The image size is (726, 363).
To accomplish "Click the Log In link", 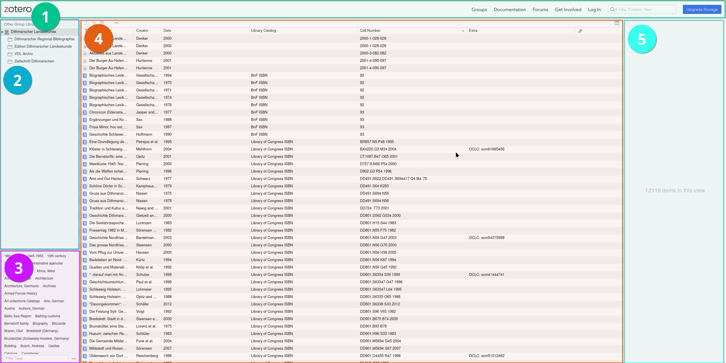I will 594,9.
